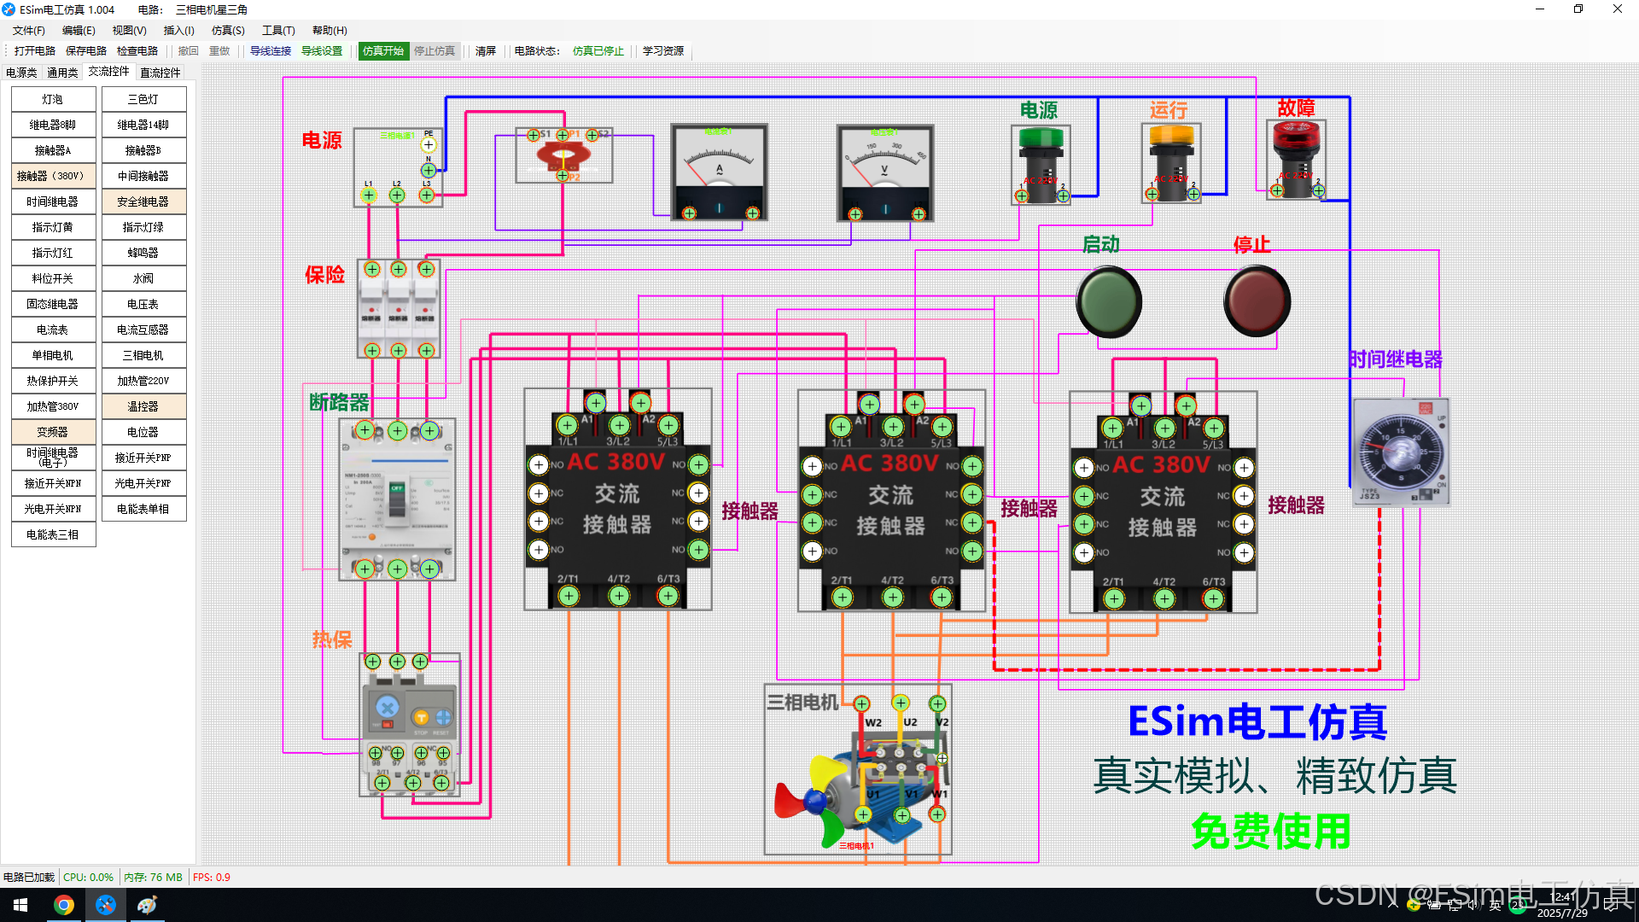Open the 仿真(S) menu
This screenshot has width=1639, height=922.
coord(228,31)
